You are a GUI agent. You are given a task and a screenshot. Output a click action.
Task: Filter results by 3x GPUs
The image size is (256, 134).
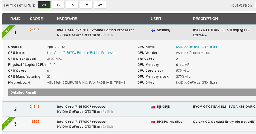pos(86,5)
